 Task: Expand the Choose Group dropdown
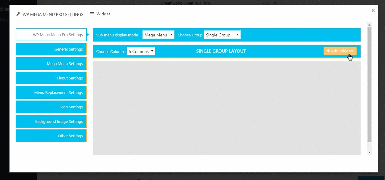pos(222,35)
